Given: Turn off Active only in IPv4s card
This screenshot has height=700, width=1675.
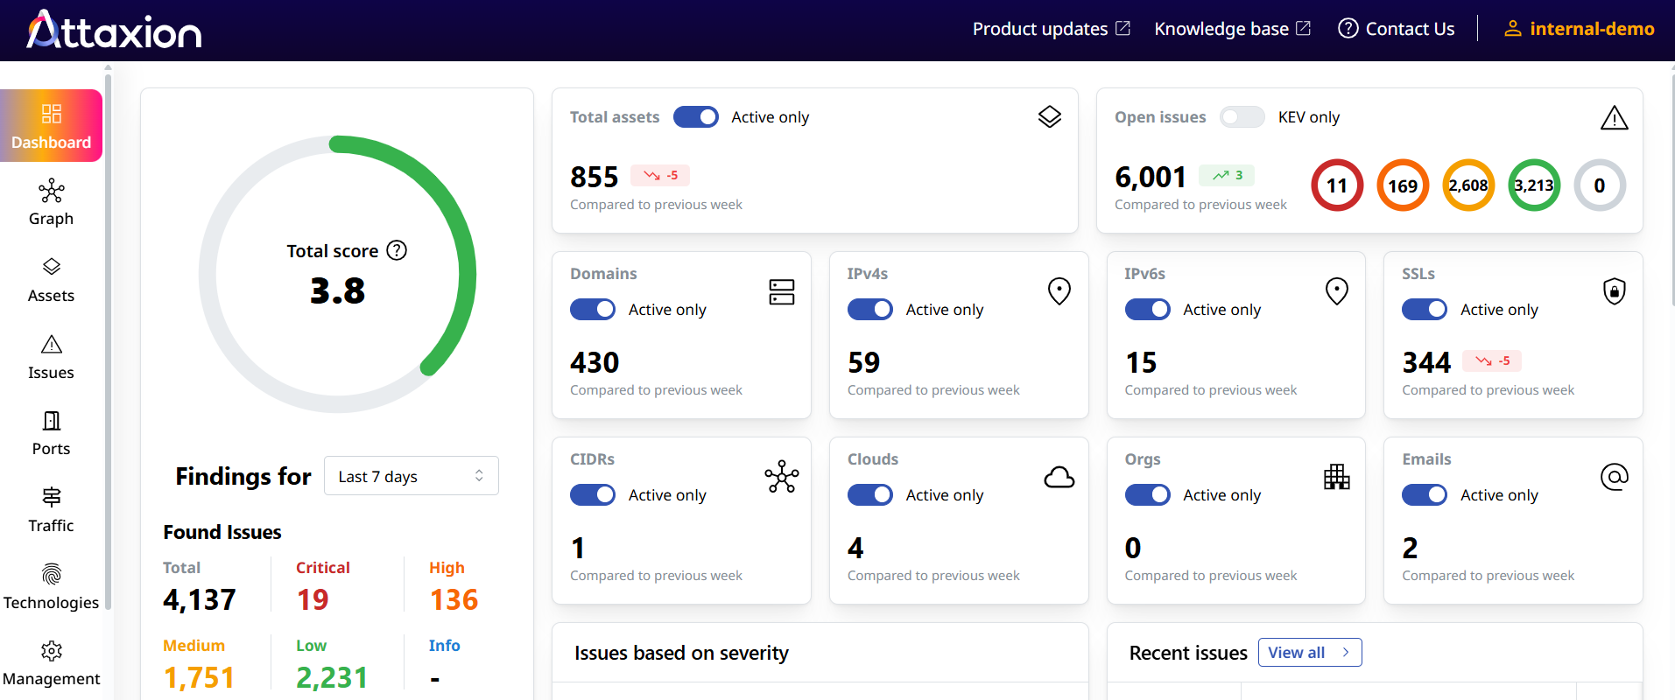Looking at the screenshot, I should (869, 310).
